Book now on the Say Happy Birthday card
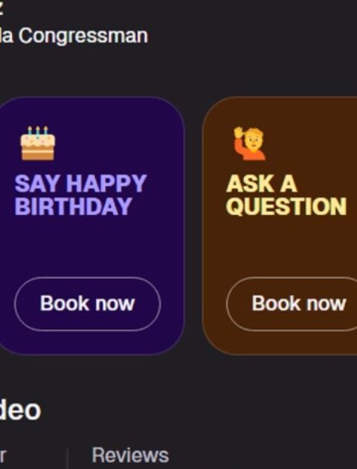This screenshot has height=469, width=357. [x=87, y=304]
